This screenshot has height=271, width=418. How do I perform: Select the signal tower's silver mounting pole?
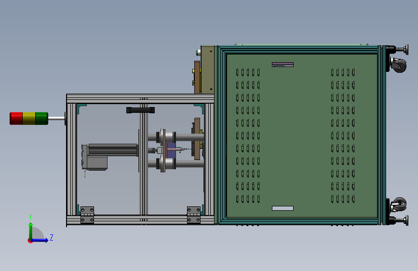tap(56, 119)
